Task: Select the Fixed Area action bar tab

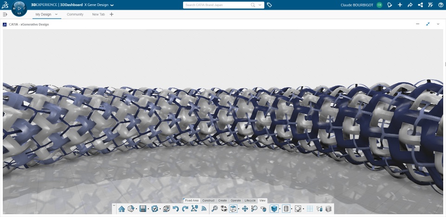Action: [192, 200]
